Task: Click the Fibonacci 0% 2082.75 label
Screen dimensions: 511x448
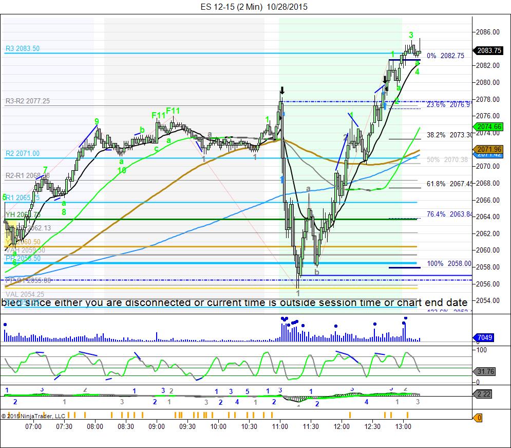Action: pos(445,56)
